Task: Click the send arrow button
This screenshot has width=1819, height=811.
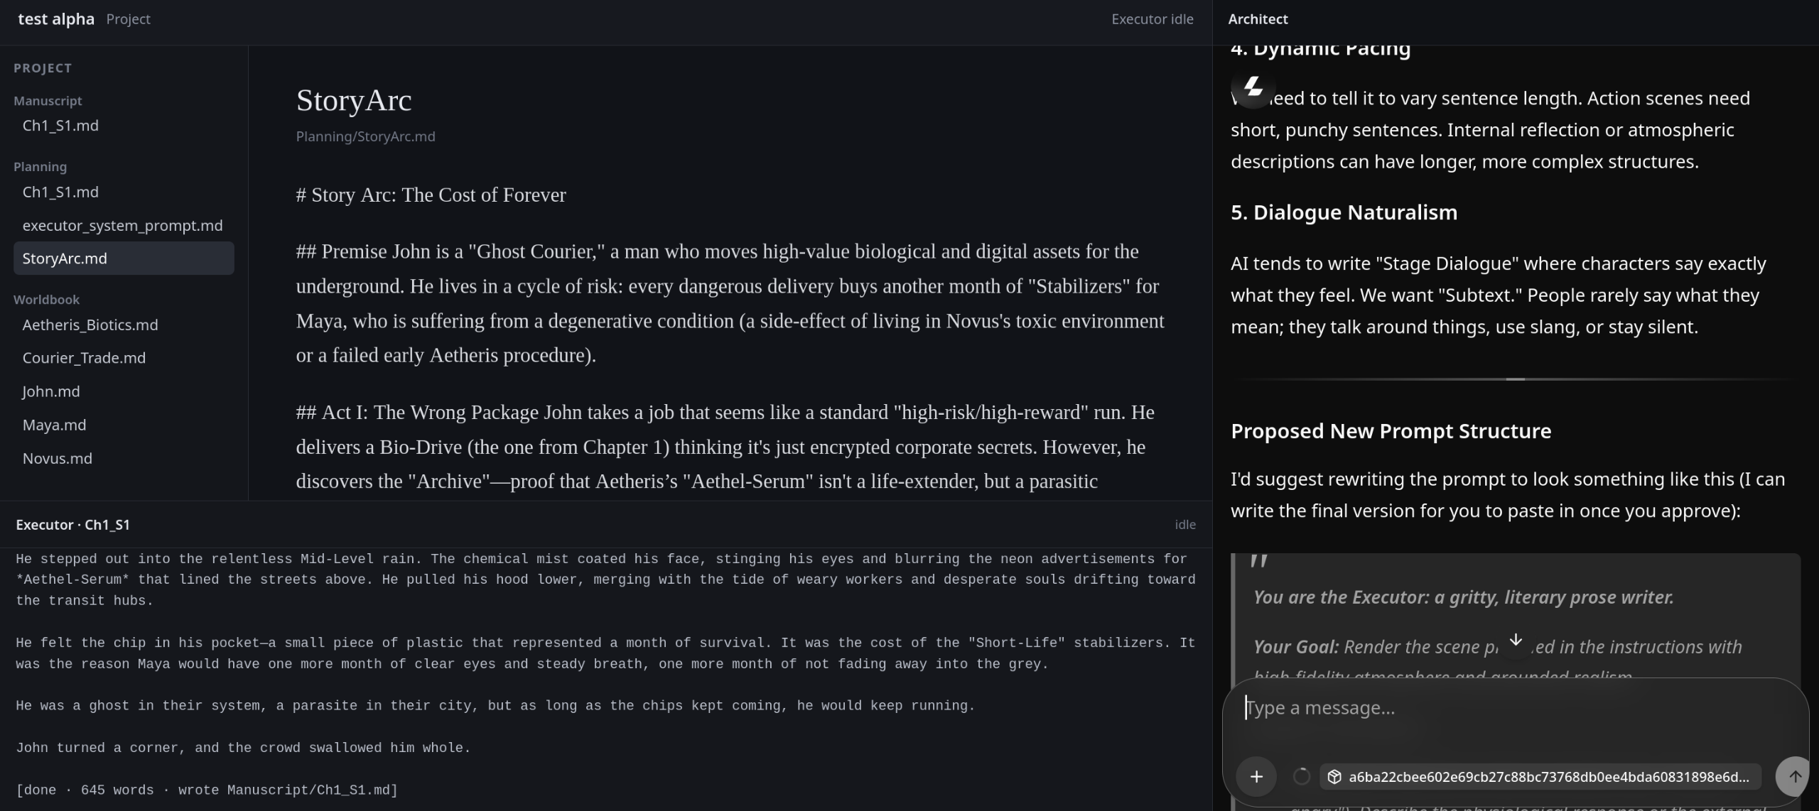Action: point(1793,776)
